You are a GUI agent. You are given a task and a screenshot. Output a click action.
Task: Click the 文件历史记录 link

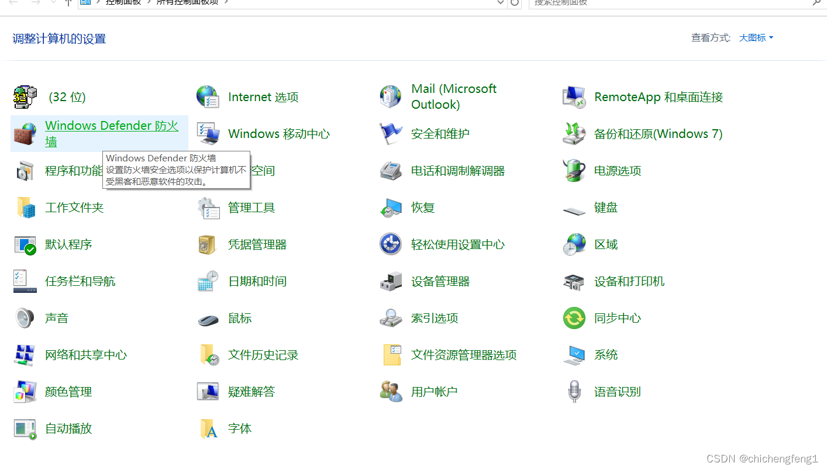263,355
